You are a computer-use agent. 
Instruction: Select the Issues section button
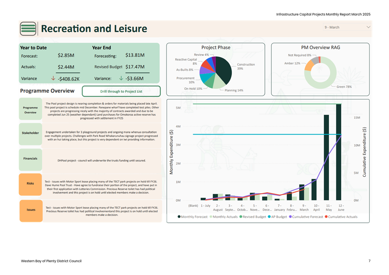(x=31, y=210)
